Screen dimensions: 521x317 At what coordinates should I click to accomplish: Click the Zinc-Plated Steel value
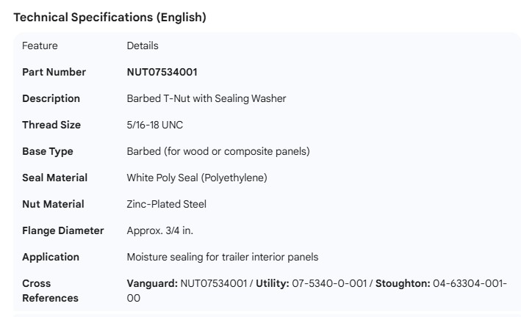166,204
